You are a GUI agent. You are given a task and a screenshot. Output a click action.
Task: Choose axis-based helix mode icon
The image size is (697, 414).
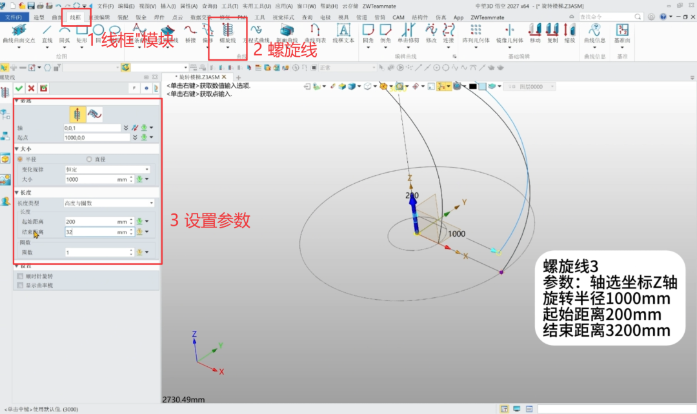click(x=77, y=114)
